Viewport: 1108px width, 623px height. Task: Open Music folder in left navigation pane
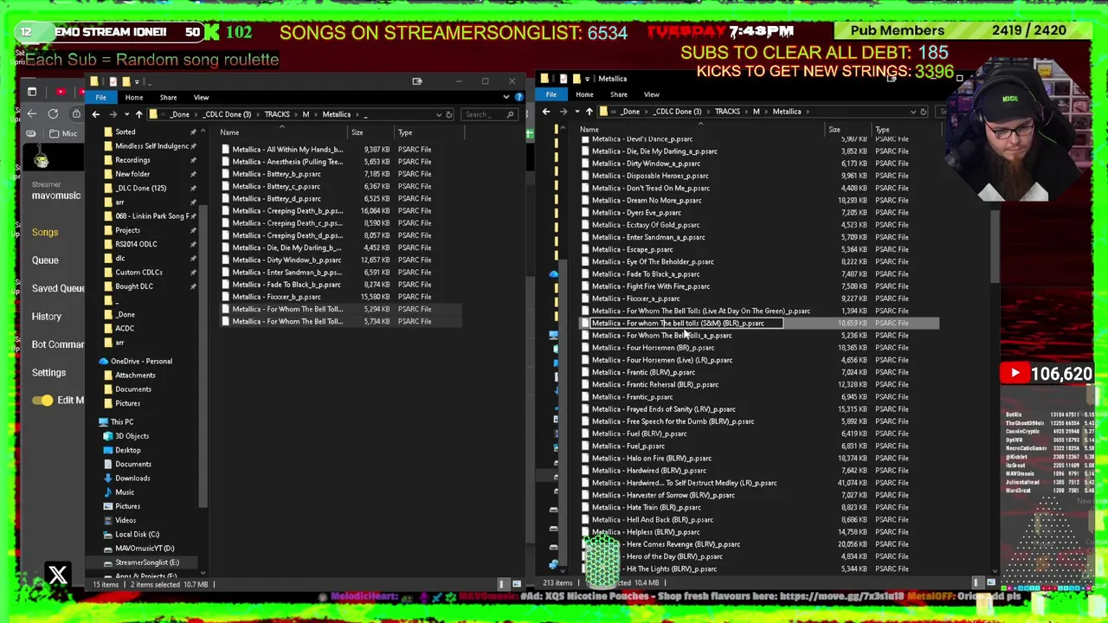pyautogui.click(x=125, y=492)
